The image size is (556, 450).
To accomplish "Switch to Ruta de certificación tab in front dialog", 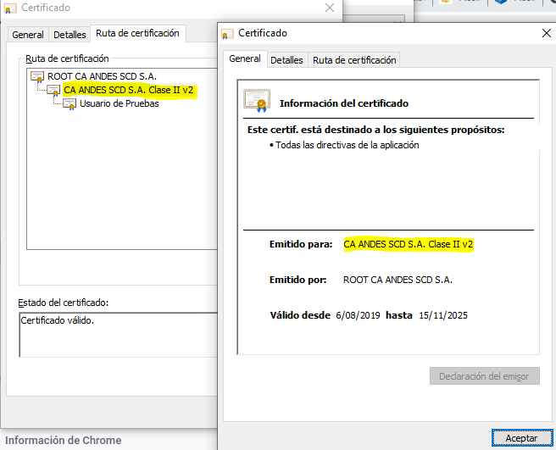I will point(354,60).
